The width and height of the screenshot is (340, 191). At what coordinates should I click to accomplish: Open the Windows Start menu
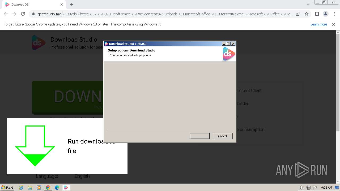coord(7,187)
